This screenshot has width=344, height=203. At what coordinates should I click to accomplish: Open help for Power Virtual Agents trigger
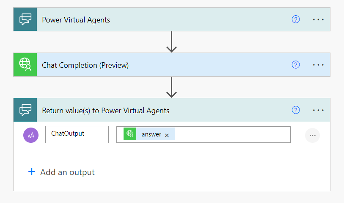coord(296,19)
